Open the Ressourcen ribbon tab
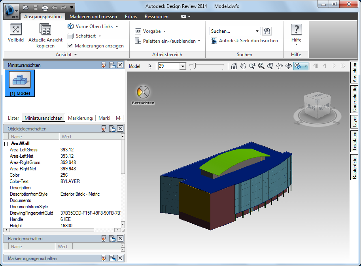 pyautogui.click(x=157, y=17)
